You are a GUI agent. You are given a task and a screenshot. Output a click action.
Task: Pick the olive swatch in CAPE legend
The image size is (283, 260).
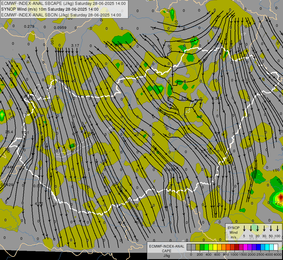pyautogui.click(x=198, y=247)
